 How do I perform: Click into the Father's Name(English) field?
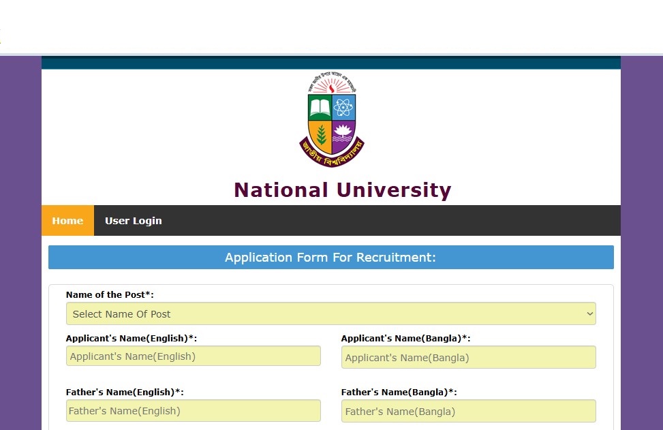[193, 411]
